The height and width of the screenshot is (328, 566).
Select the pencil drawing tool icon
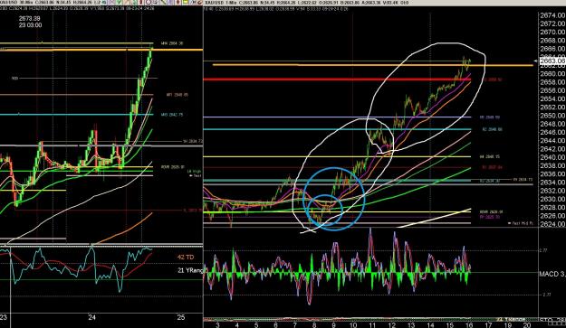tap(163, 2)
